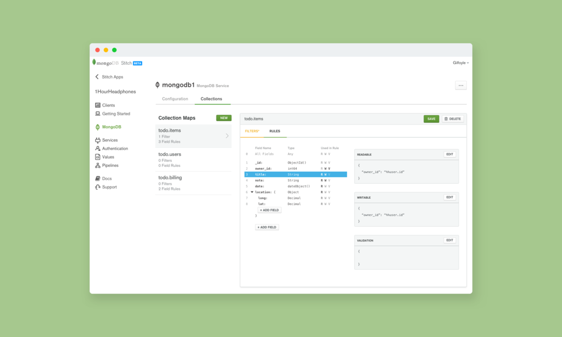The height and width of the screenshot is (337, 562).
Task: Edit the READABLE rule
Action: pos(449,154)
